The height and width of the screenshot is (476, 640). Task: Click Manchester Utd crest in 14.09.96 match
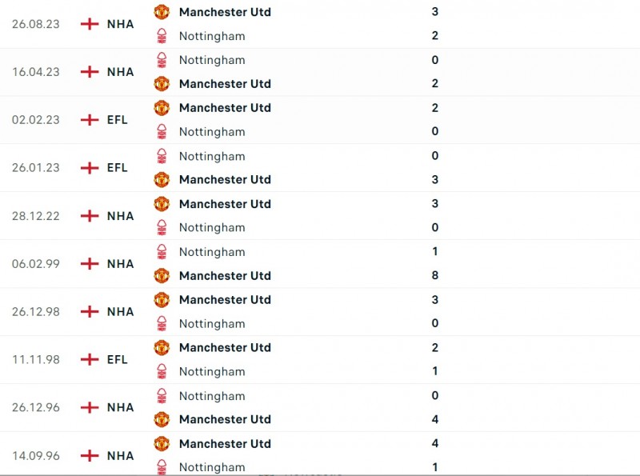pyautogui.click(x=162, y=443)
